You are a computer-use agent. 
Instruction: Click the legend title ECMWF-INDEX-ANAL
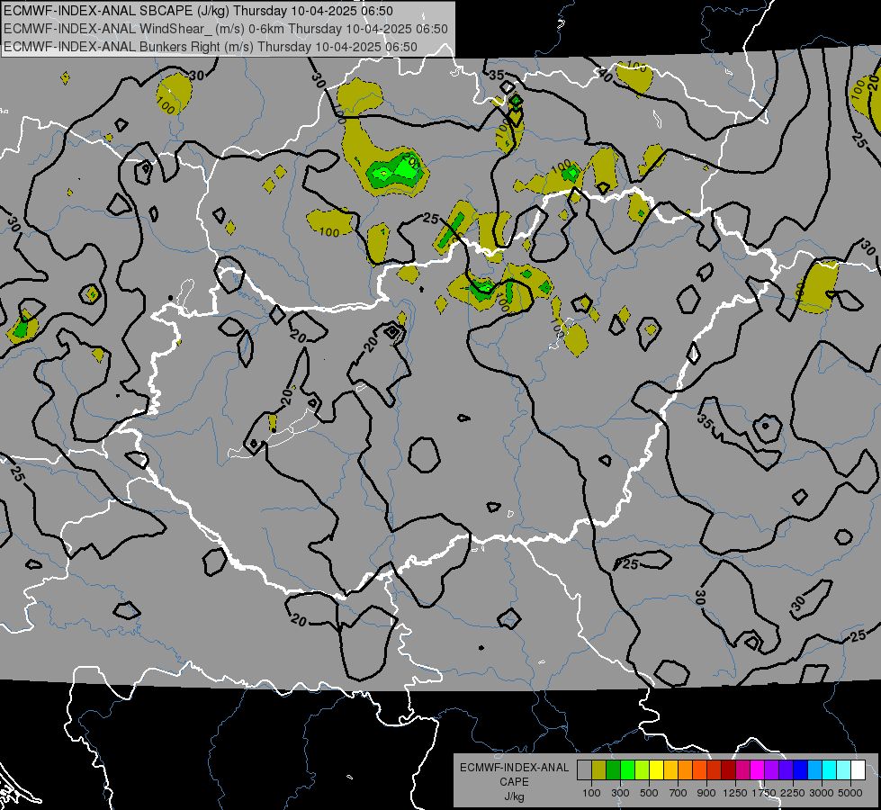514,768
